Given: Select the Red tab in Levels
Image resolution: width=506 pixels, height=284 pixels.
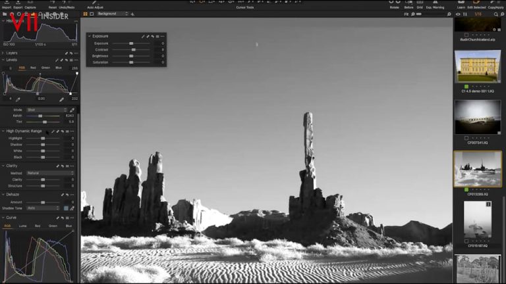Looking at the screenshot, I should coord(33,68).
